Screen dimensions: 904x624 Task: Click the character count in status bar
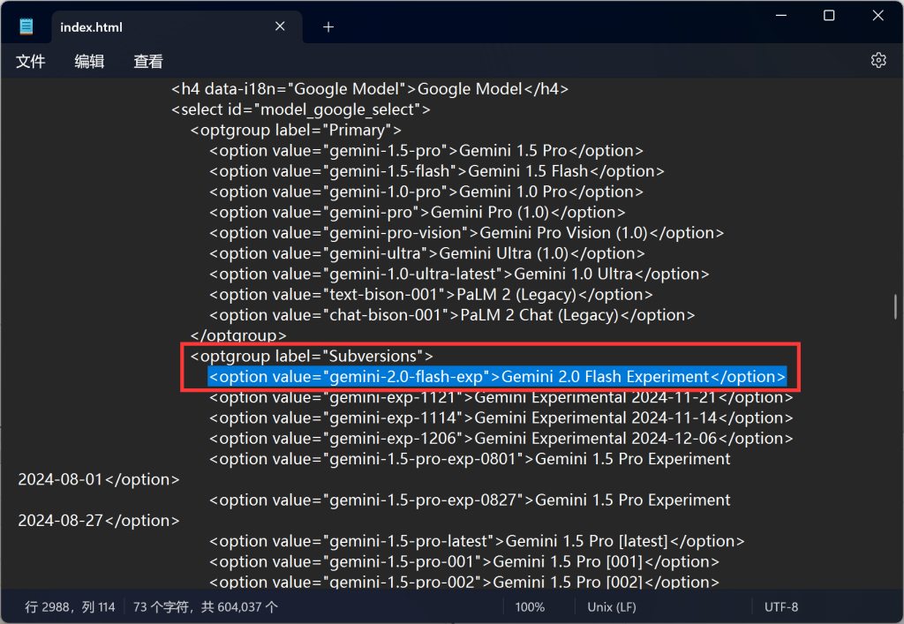click(x=205, y=606)
